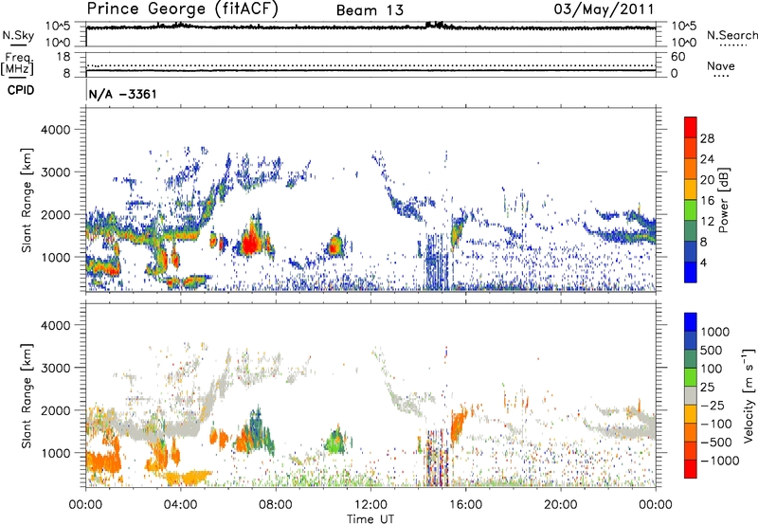
Task: Click the 'CPID' row label
Action: 21,90
